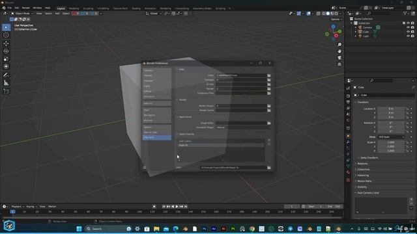The width and height of the screenshot is (417, 234).
Task: Select the Annotate tool
Action: [6, 75]
